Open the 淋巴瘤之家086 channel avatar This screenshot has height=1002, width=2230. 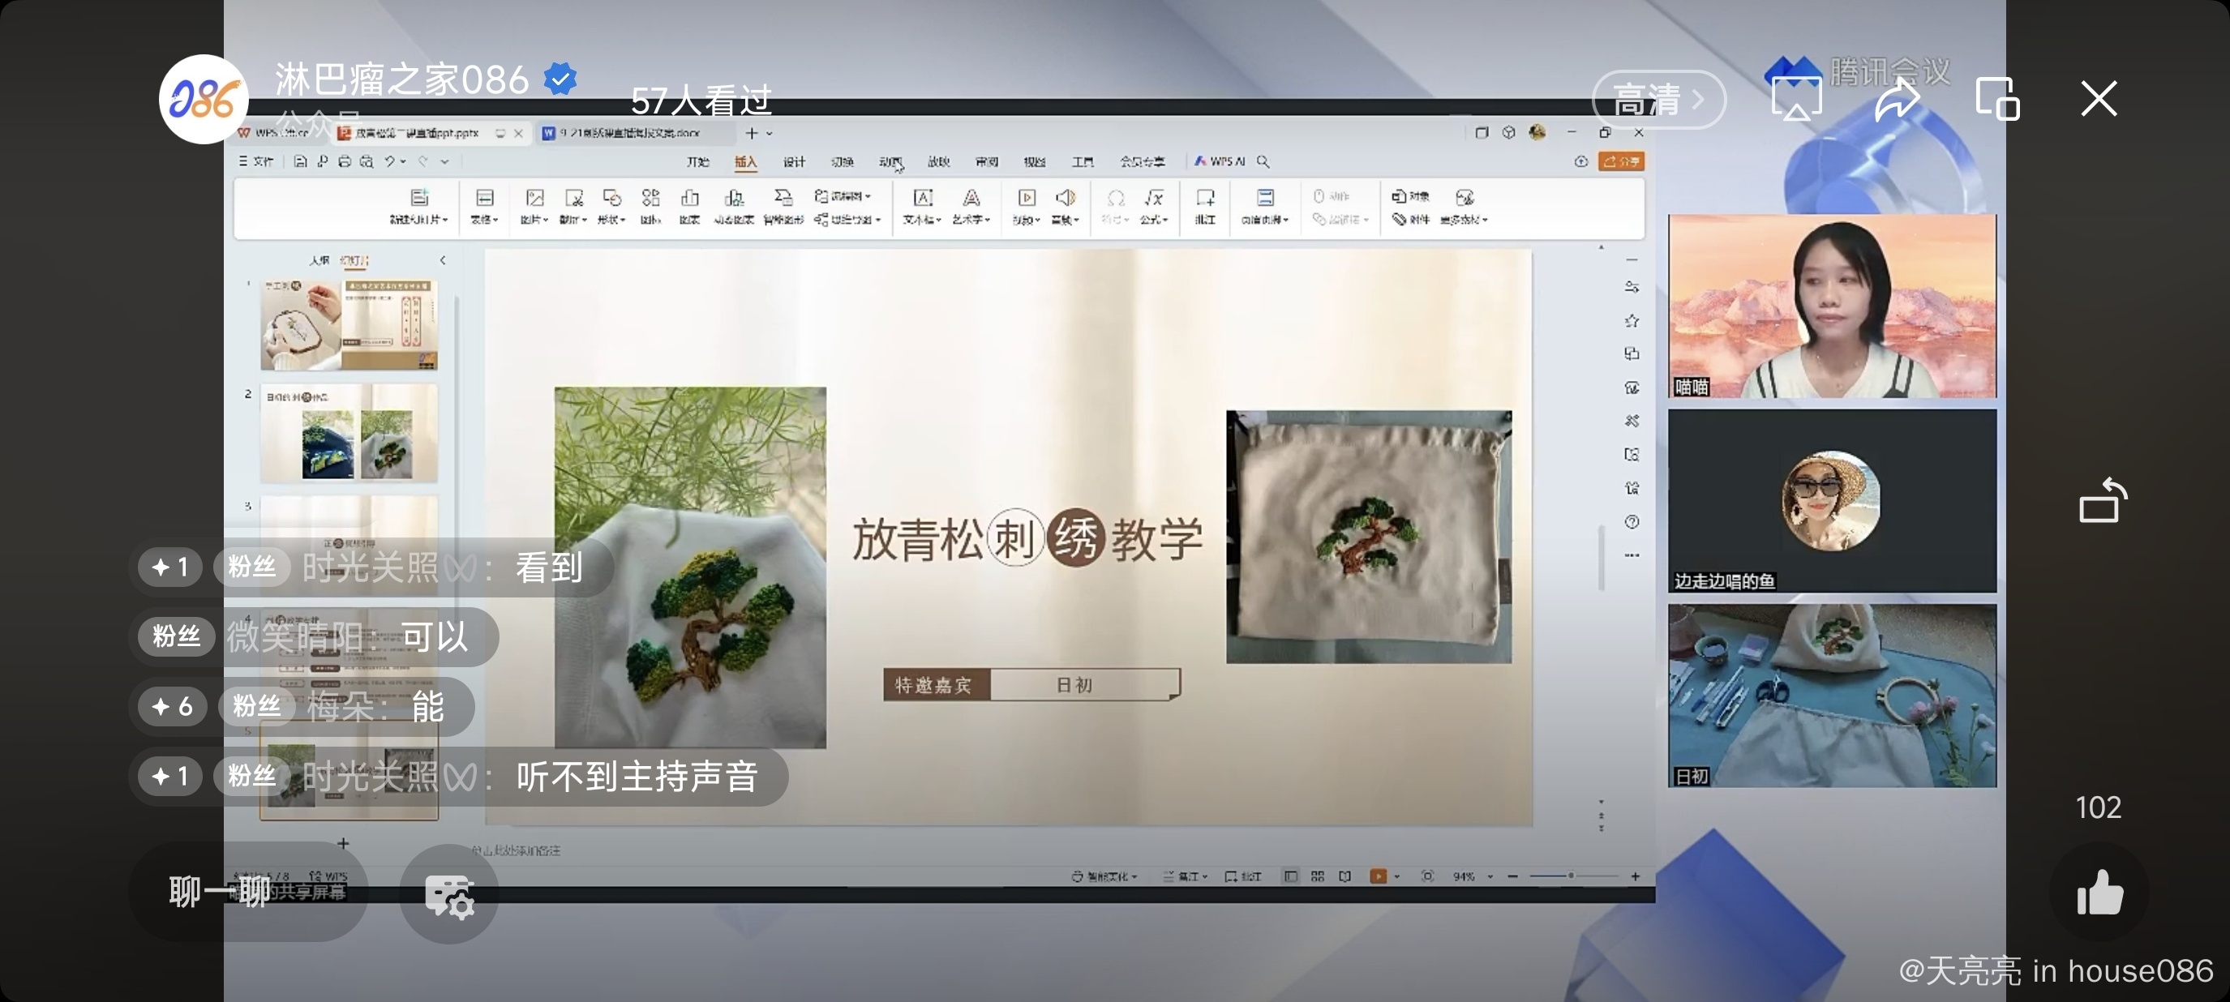204,100
